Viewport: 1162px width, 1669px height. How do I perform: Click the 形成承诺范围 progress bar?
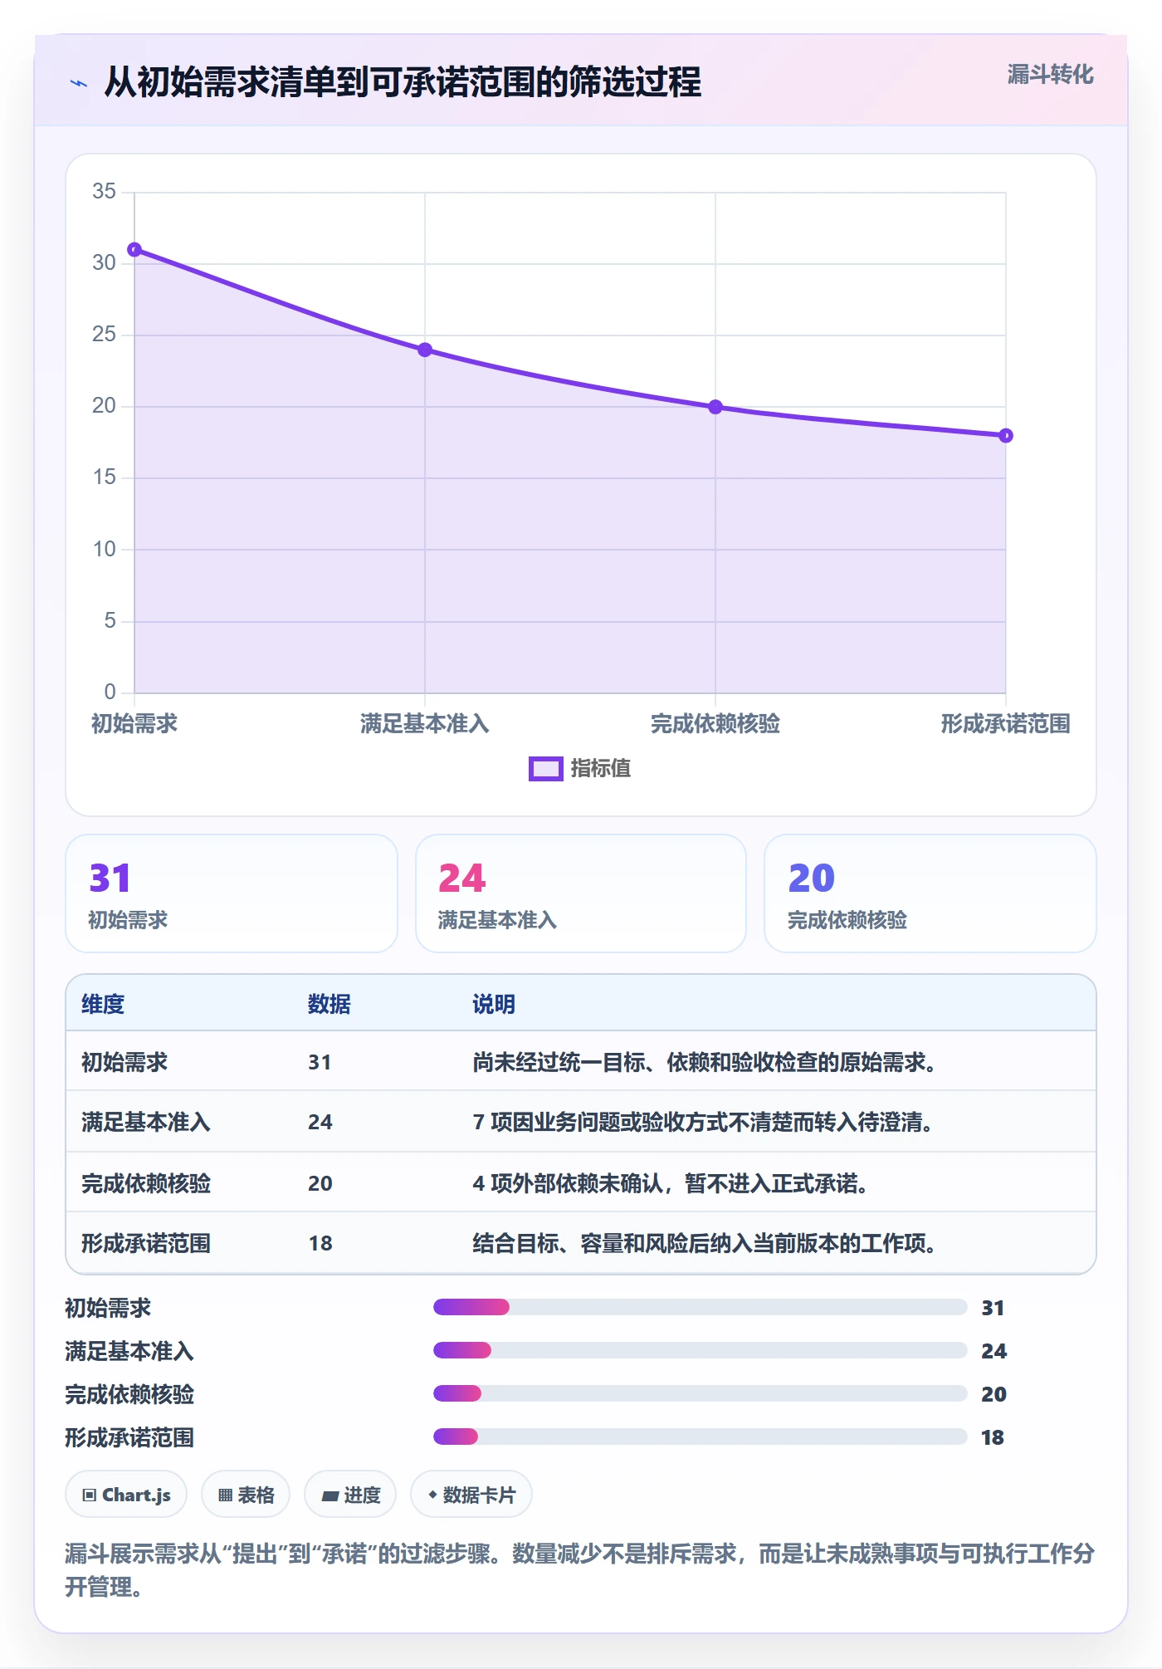(x=700, y=1437)
